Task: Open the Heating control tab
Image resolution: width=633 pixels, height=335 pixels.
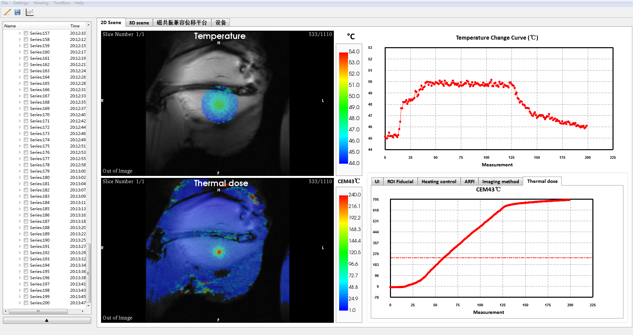Action: coord(439,182)
